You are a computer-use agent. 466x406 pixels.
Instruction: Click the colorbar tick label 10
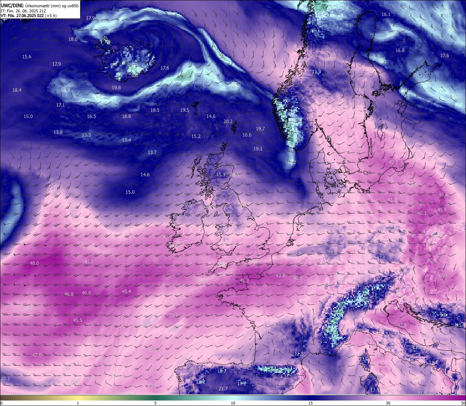(x=233, y=403)
